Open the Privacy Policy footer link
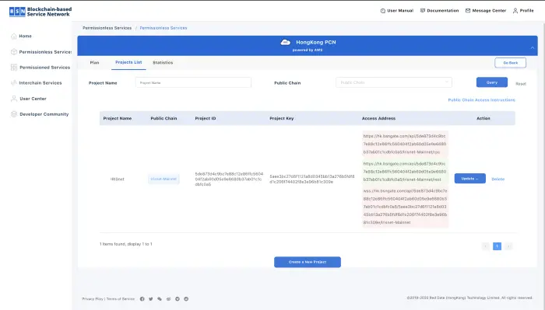Screen dimensions: 545x310 [x=93, y=299]
